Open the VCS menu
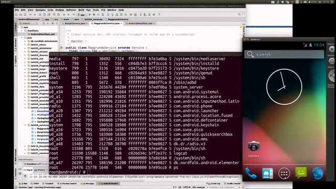The height and width of the screenshot is (189, 336). pos(103,10)
